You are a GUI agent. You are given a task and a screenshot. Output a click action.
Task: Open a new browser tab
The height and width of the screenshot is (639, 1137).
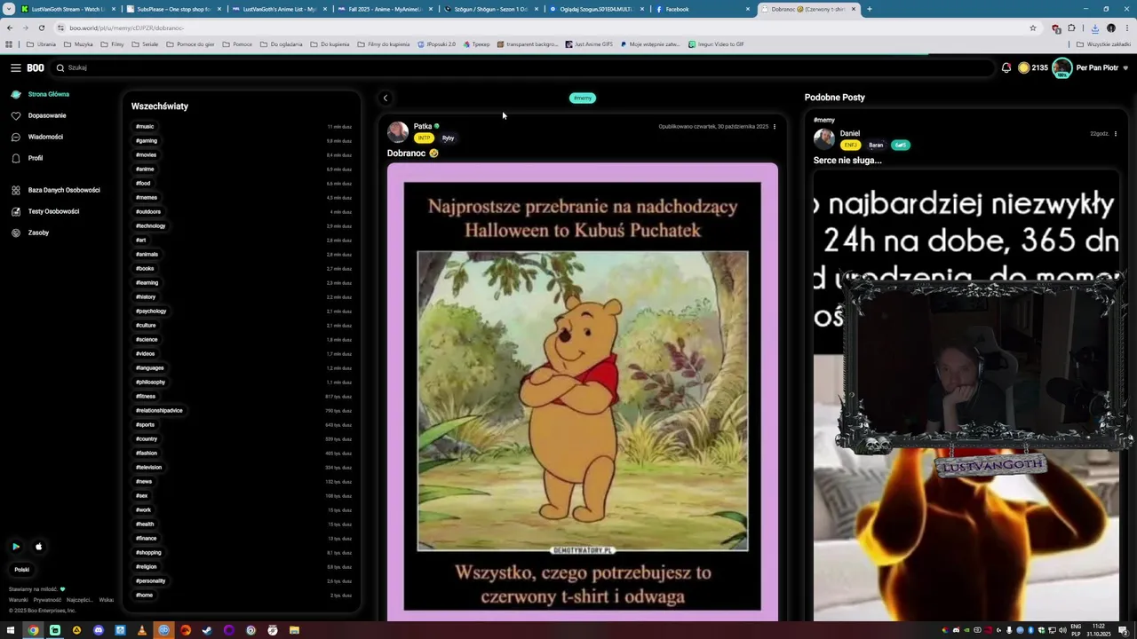(869, 9)
